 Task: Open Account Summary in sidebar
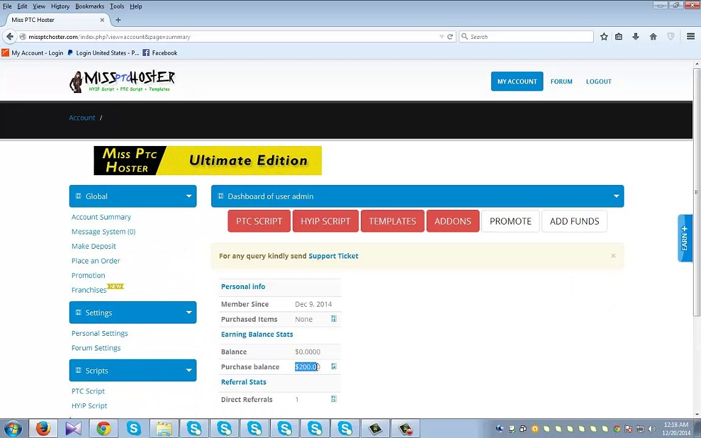(x=101, y=217)
